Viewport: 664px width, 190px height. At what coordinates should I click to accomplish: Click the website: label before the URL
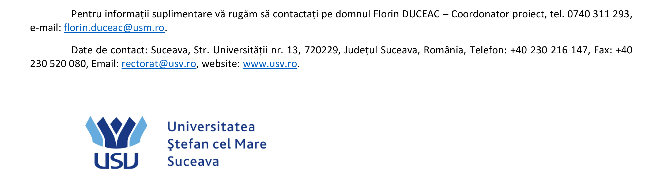[221, 64]
